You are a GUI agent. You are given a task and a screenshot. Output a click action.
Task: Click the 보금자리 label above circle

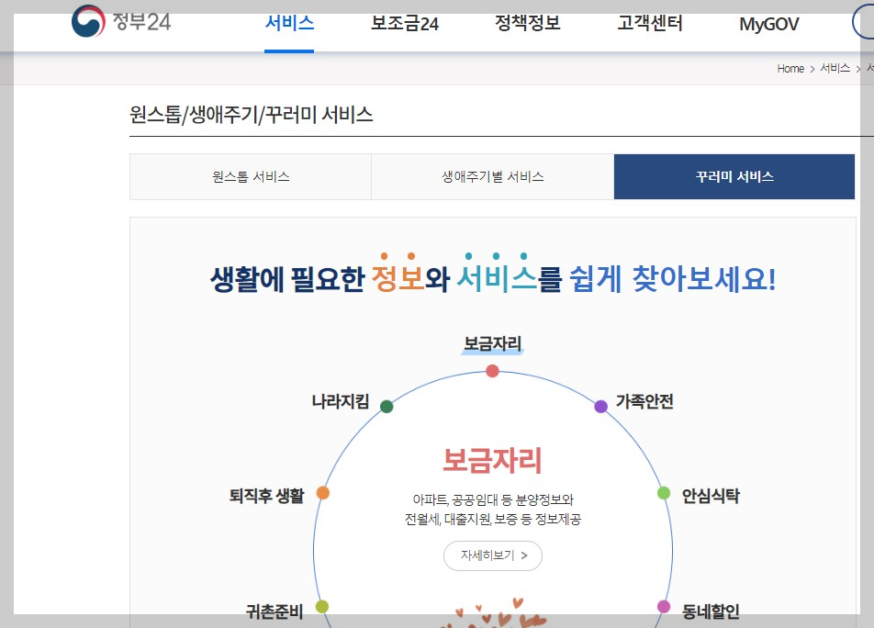(x=493, y=343)
